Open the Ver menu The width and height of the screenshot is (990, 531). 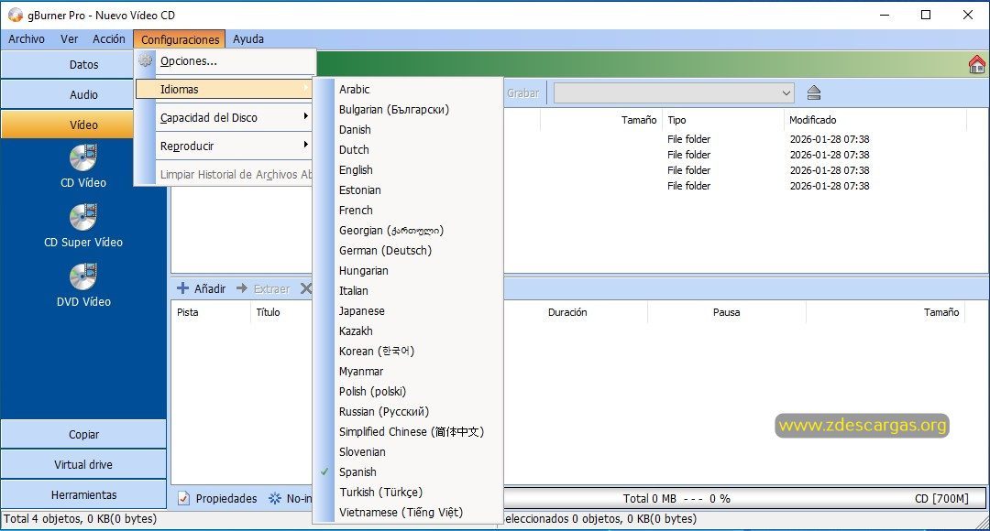click(69, 39)
